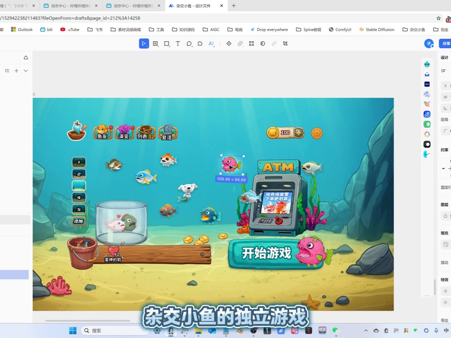Open the AI tool in toolbar
The height and width of the screenshot is (338, 451).
211,44
